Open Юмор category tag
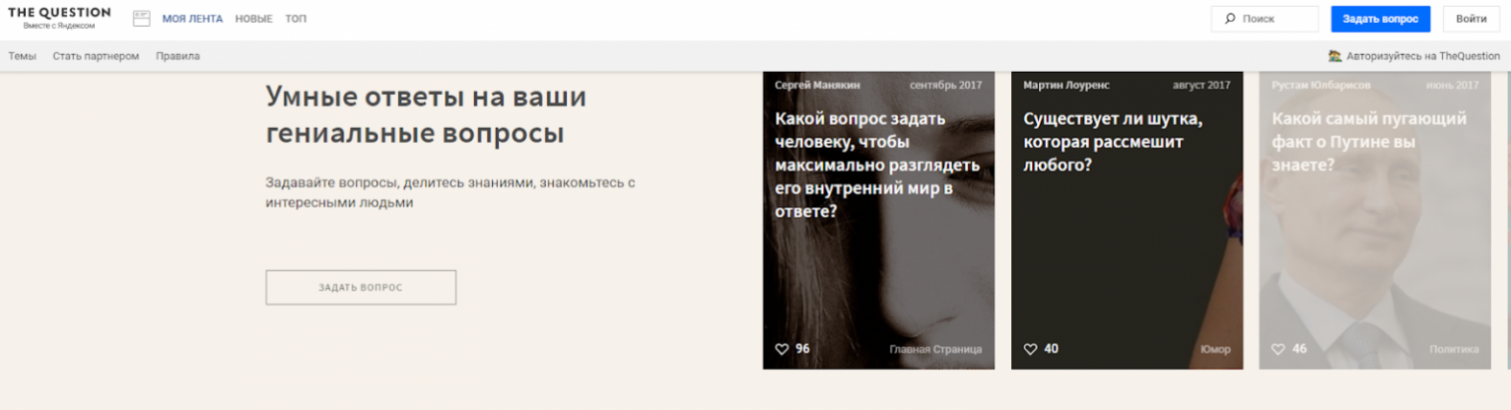 1216,349
